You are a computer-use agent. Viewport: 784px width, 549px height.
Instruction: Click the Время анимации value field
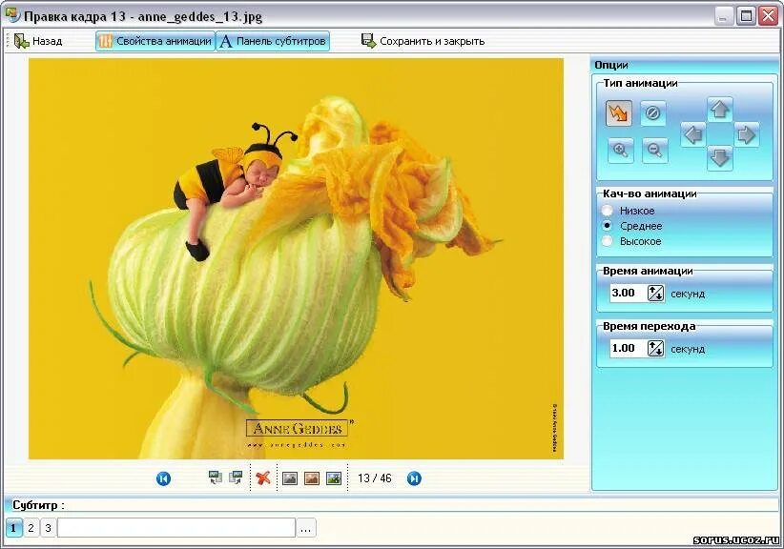(628, 293)
